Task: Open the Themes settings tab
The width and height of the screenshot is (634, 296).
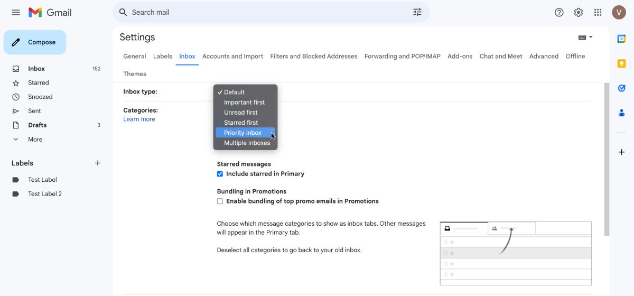Action: [135, 74]
